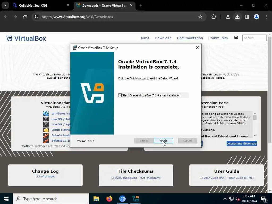Open User Guide (HTML) link
The height and width of the screenshot is (204, 272).
coord(241,178)
